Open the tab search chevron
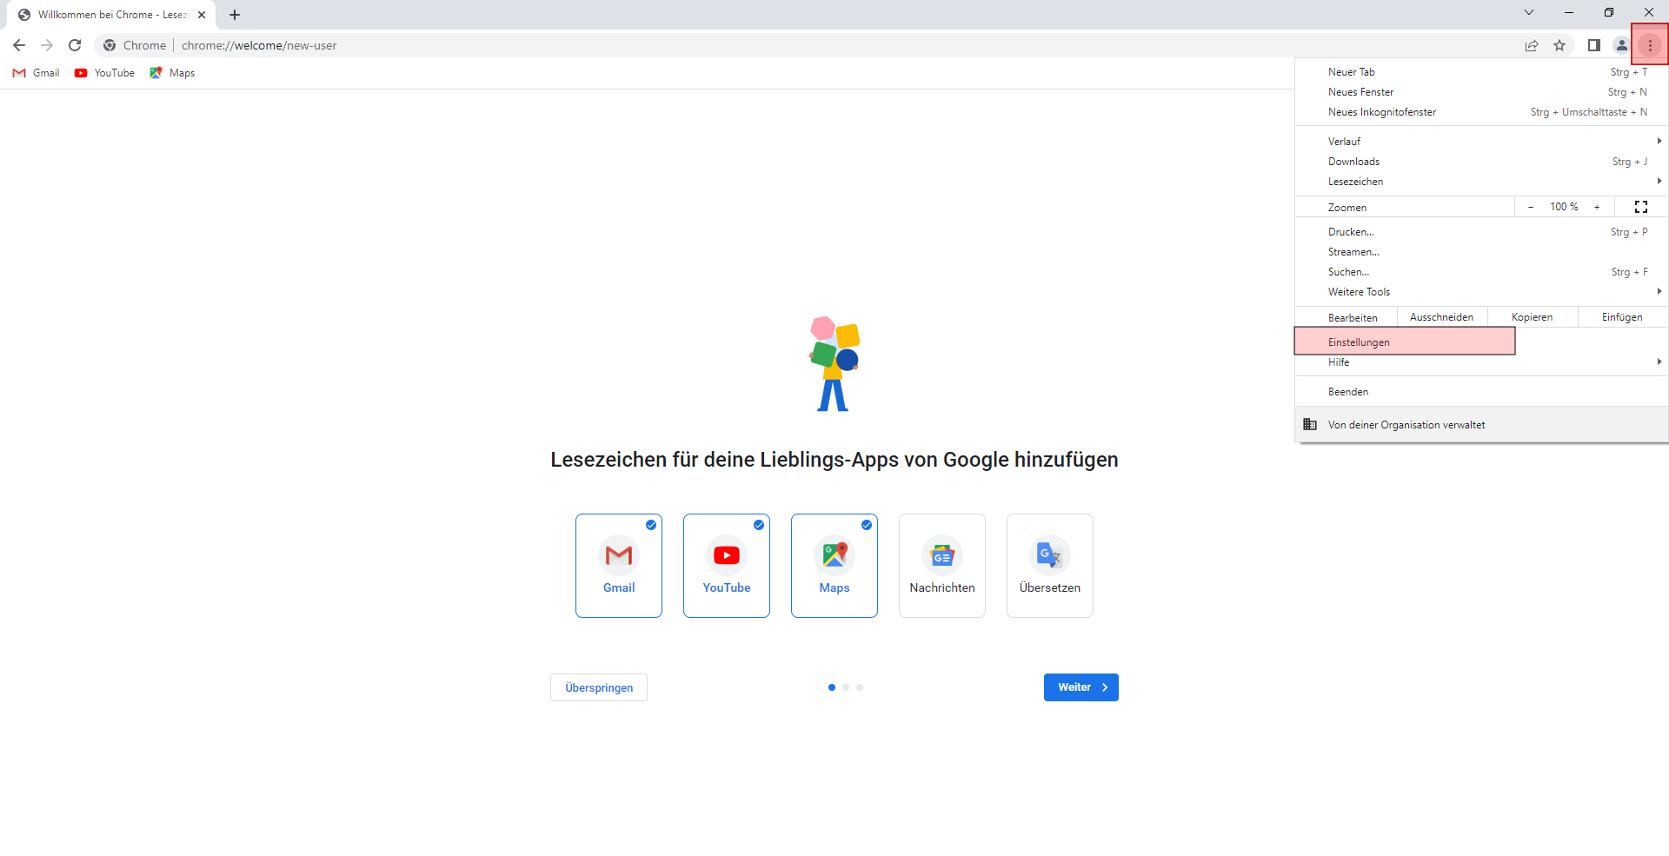This screenshot has height=856, width=1669. point(1529,12)
